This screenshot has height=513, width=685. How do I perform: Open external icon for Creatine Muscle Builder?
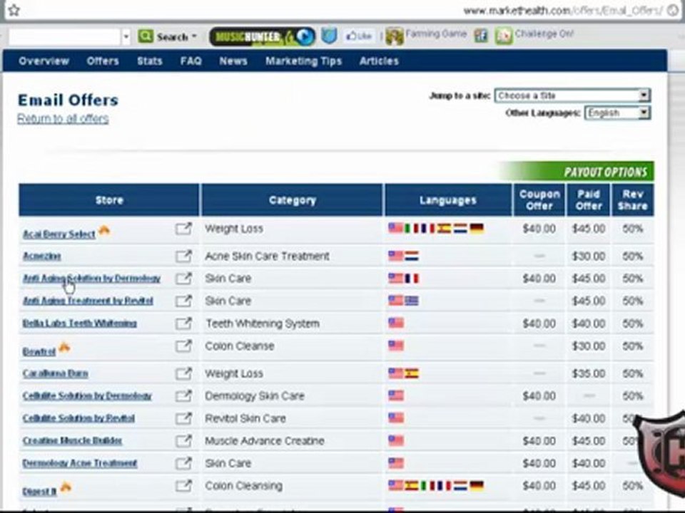click(183, 440)
